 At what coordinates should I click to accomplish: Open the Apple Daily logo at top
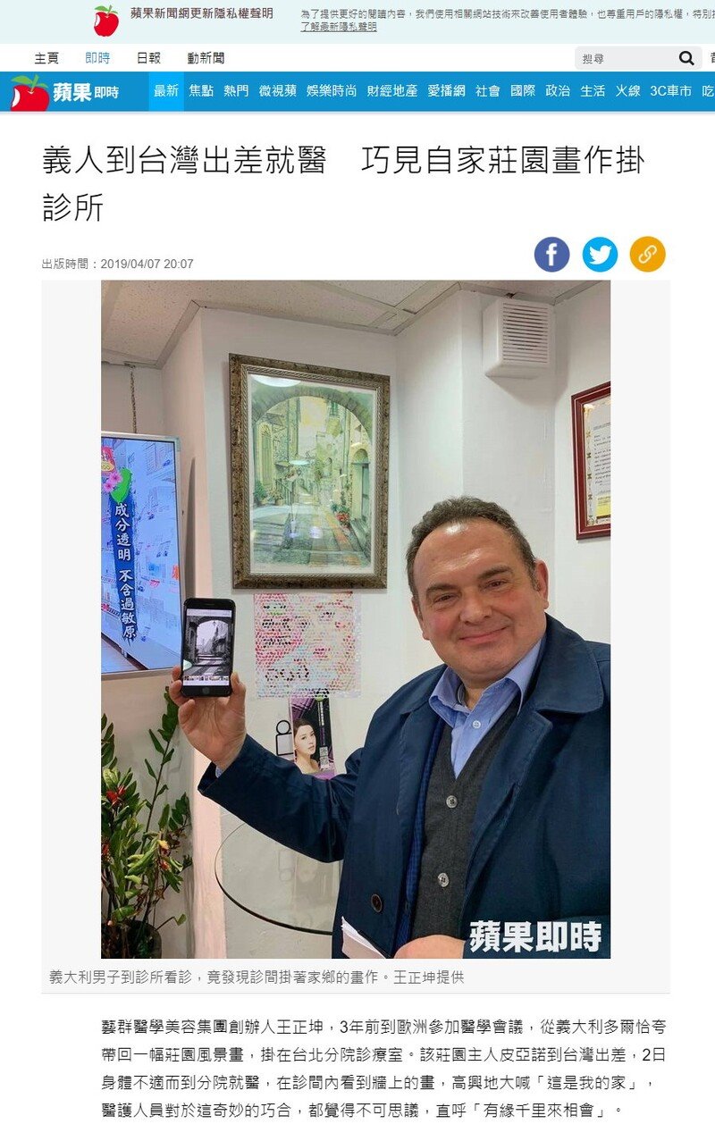coord(106,21)
